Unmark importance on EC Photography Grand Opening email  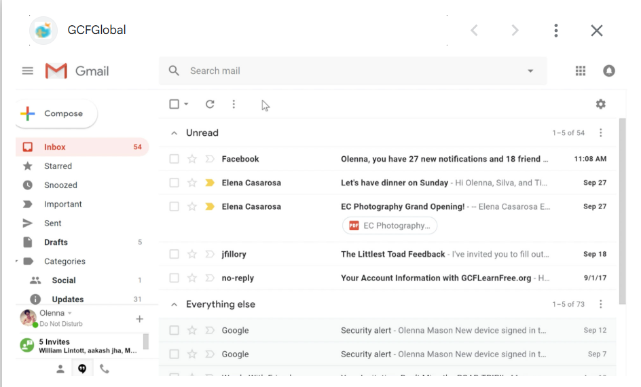click(210, 207)
